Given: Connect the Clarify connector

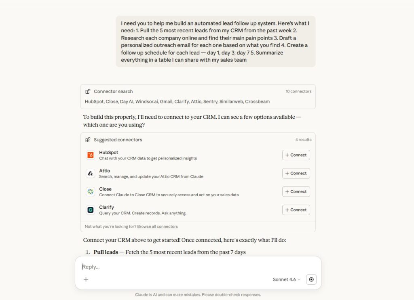Looking at the screenshot, I should click(x=296, y=210).
